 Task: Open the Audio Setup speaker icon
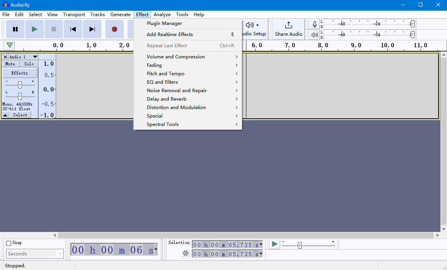pos(250,25)
